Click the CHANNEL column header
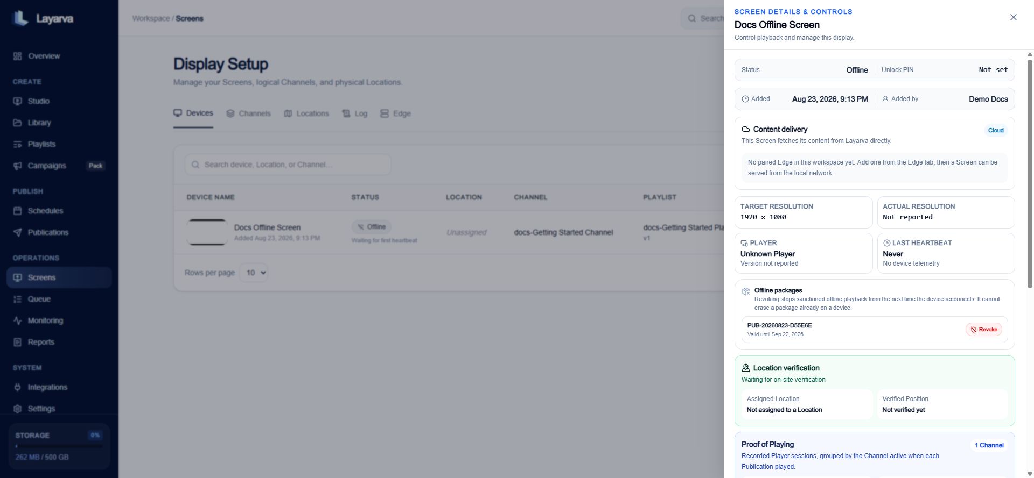The width and height of the screenshot is (1034, 478). 530,197
